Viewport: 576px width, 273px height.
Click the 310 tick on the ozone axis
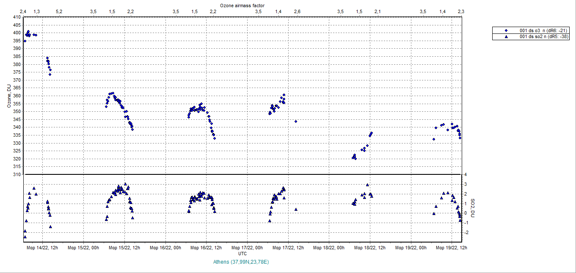pos(17,174)
